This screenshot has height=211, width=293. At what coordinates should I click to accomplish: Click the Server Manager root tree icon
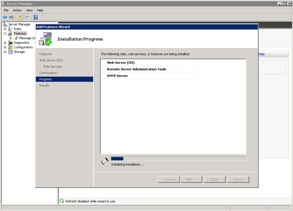[x=5, y=24]
